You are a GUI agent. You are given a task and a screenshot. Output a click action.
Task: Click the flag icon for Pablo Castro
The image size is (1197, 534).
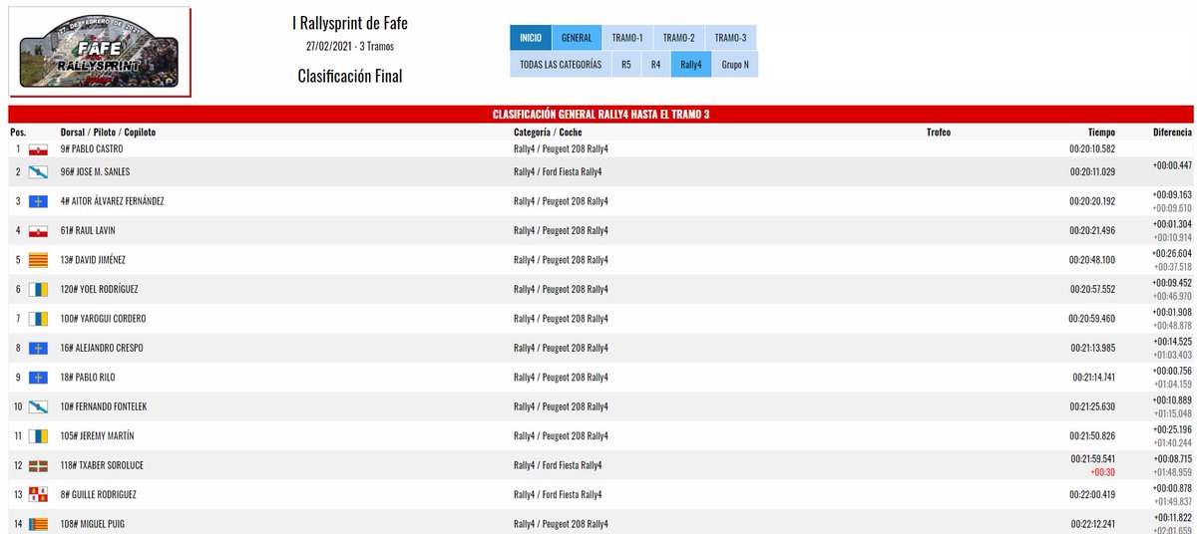click(37, 149)
